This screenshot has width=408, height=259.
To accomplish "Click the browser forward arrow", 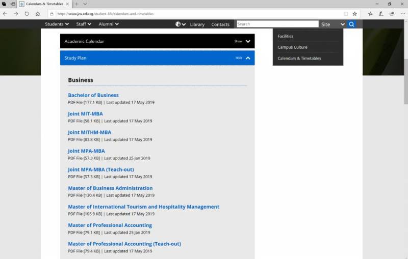I will coord(16,14).
